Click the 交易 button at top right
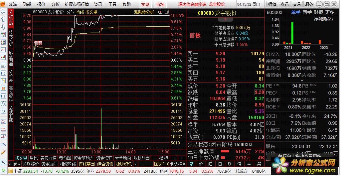Viewport: 341px width, 176px height. click(x=297, y=4)
